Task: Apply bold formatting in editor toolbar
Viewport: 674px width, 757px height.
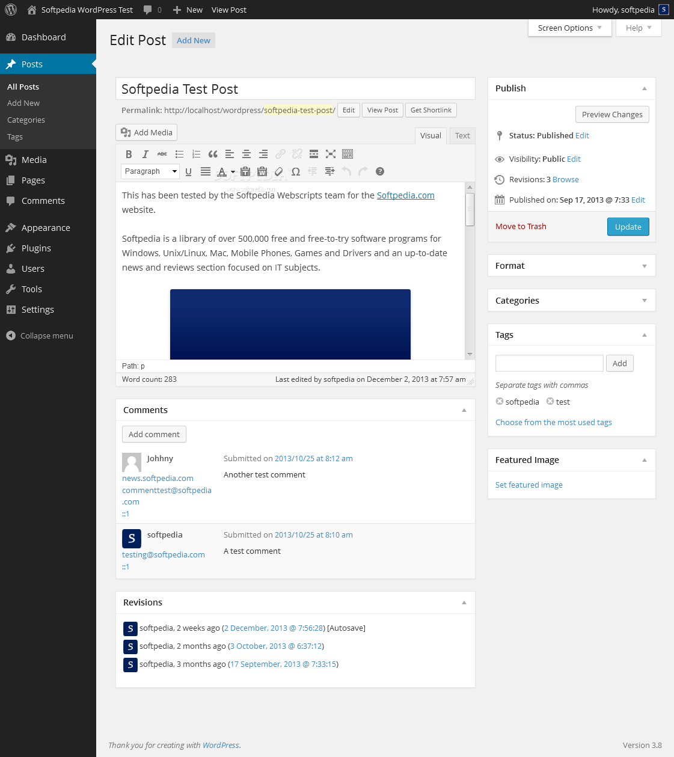Action: [x=129, y=155]
